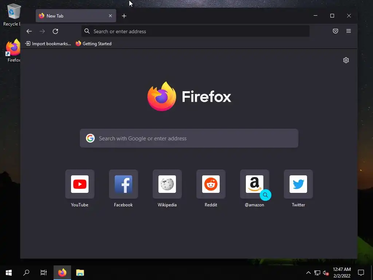Open new tab personalize gear settings
The image size is (373, 280).
point(346,60)
